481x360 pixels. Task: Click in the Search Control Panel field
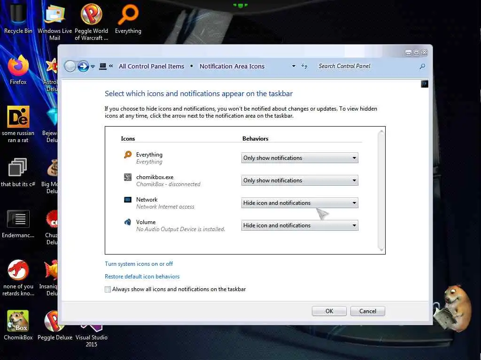(366, 66)
